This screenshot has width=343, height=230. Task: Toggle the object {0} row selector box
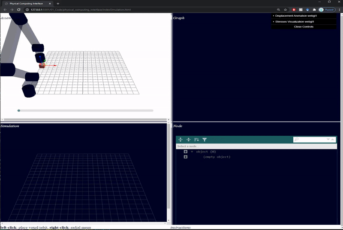coord(186,152)
